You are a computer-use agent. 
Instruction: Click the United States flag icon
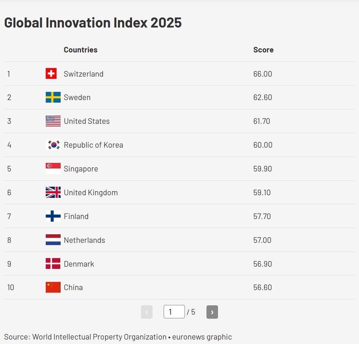coord(53,121)
